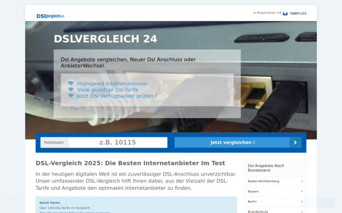
Task: Click the Jetzt DSl Verfügbarkeit prüfen ! text
Action: point(117,96)
